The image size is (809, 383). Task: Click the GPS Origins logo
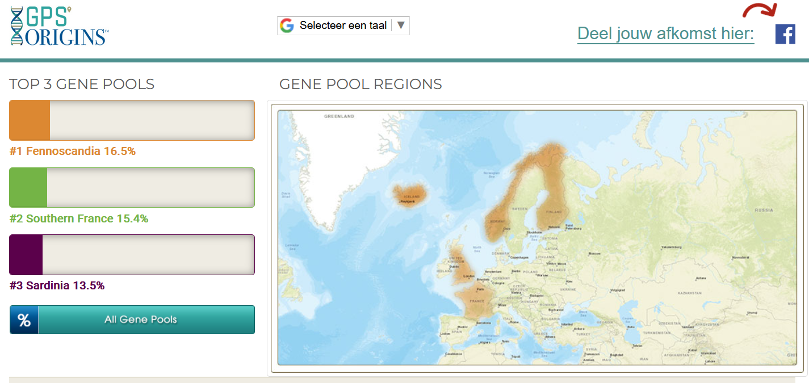click(59, 26)
